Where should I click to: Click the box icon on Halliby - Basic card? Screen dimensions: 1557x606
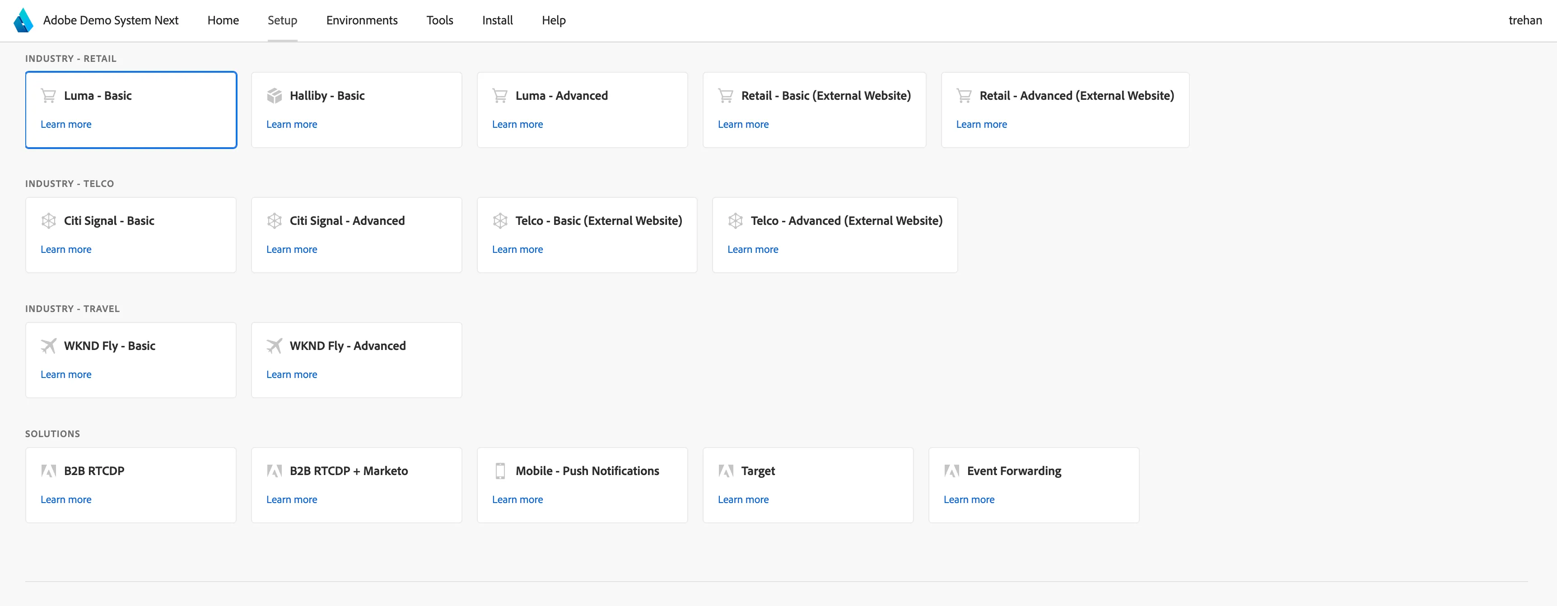(275, 95)
